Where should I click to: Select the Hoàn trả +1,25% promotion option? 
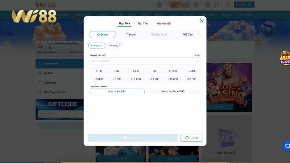pyautogui.click(x=117, y=91)
